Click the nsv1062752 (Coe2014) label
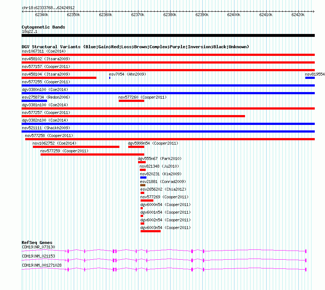This screenshot has width=325, height=290. (54, 143)
